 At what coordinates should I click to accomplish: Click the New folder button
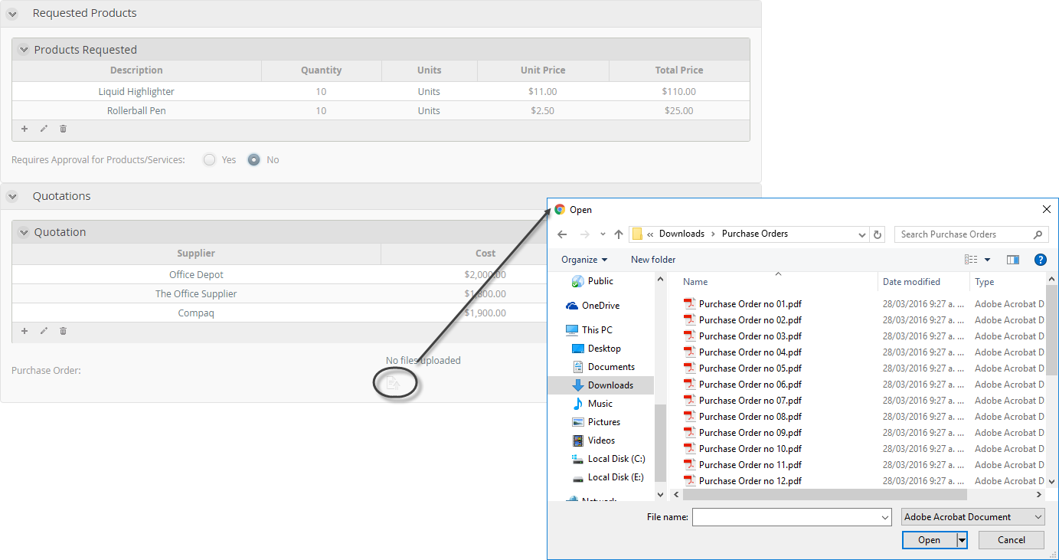(653, 260)
